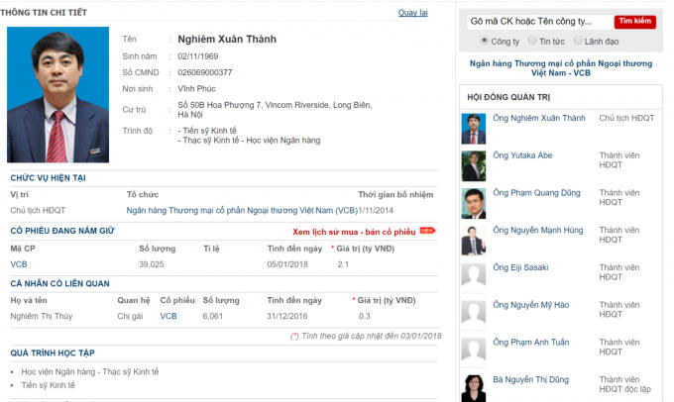Open 'Ông Eiji Sasaki' profile link
The width and height of the screenshot is (674, 402).
point(520,267)
